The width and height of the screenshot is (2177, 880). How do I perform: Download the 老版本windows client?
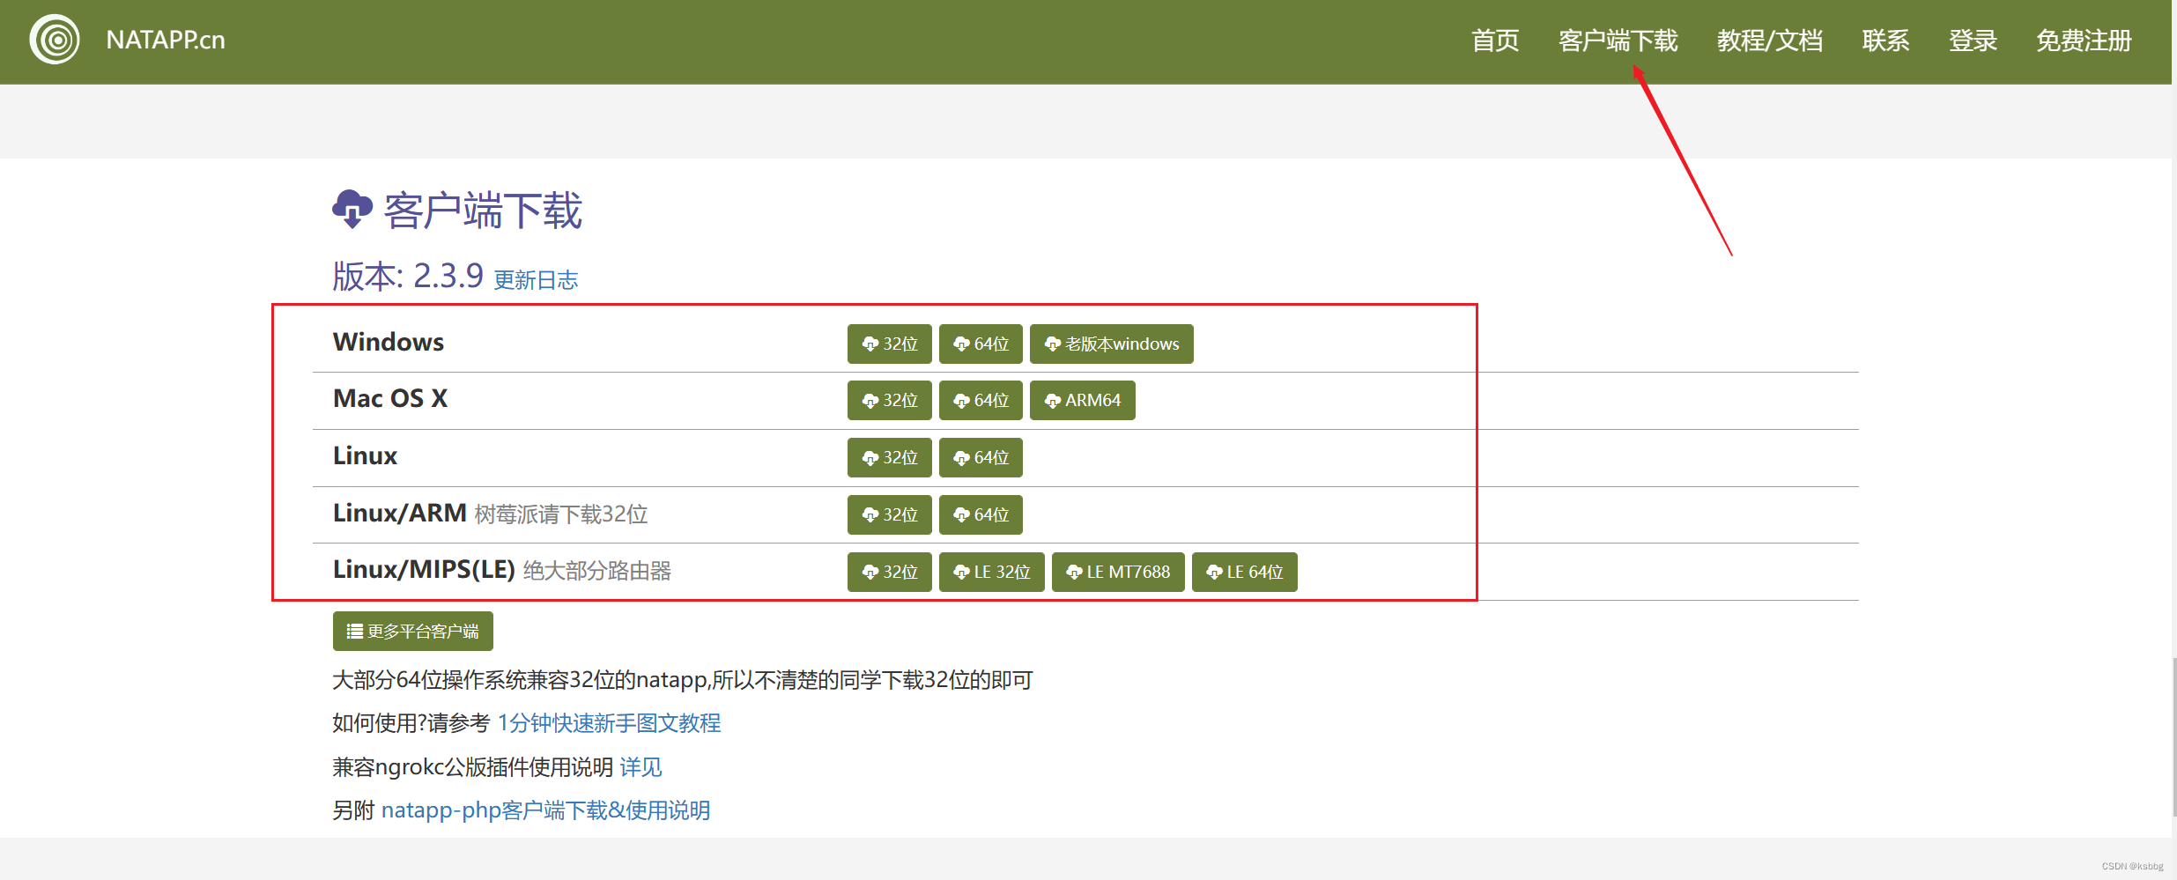pos(1112,344)
